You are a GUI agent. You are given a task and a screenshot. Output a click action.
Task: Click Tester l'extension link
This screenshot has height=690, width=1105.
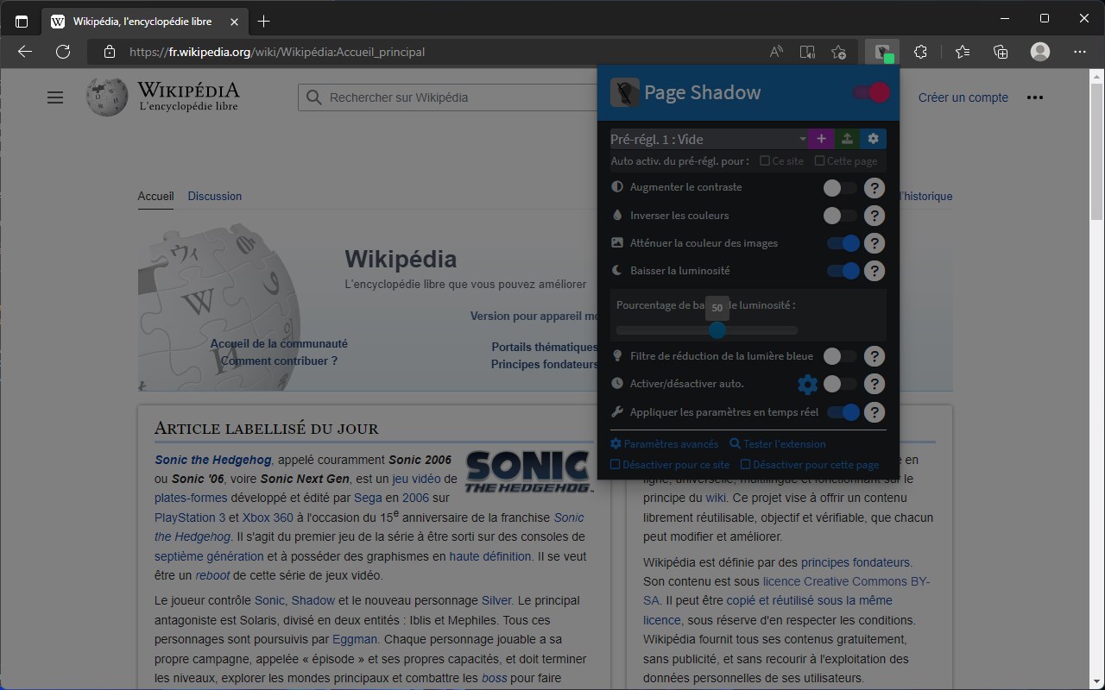(778, 444)
